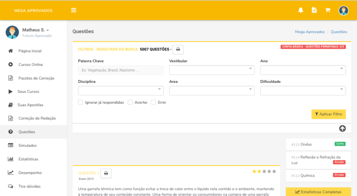The width and height of the screenshot is (357, 196).
Task: Rate question with the fifth star
Action: (274, 171)
